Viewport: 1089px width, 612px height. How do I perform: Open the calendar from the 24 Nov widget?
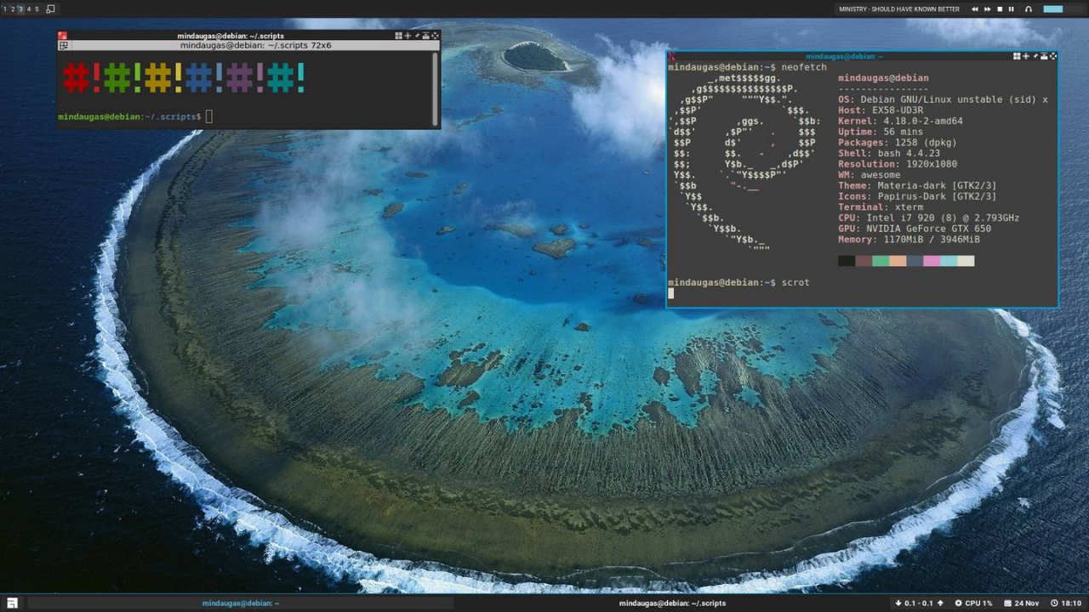tap(1020, 603)
